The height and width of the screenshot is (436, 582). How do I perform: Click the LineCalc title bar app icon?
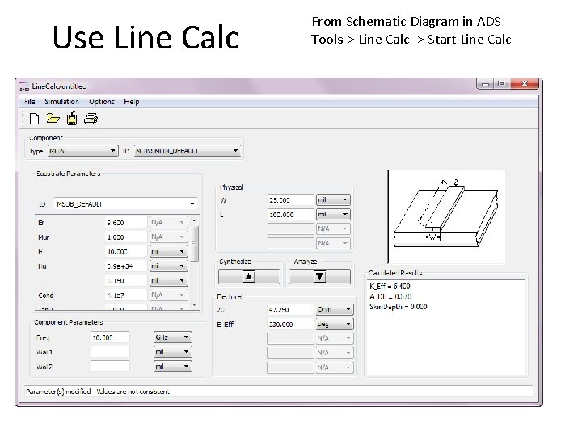[x=24, y=86]
